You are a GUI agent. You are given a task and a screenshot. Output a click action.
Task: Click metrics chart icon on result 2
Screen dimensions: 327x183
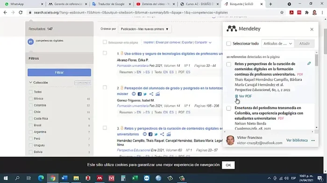[x=158, y=94]
